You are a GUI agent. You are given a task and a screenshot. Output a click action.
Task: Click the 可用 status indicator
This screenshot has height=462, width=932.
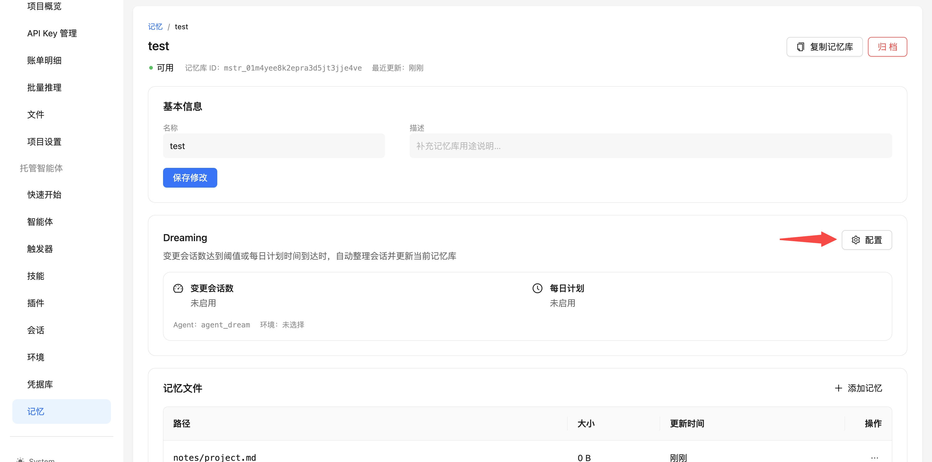[161, 68]
